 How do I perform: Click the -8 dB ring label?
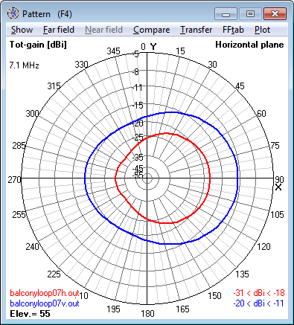(135, 72)
